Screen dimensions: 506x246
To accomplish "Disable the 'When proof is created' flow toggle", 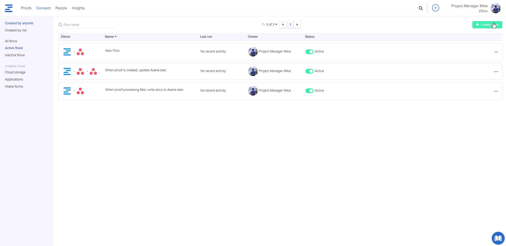I will [x=309, y=71].
